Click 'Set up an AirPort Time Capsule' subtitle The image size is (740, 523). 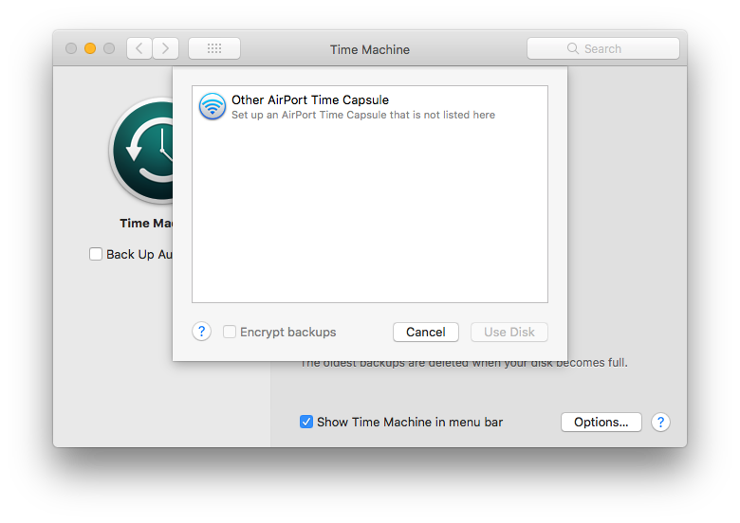[x=363, y=115]
